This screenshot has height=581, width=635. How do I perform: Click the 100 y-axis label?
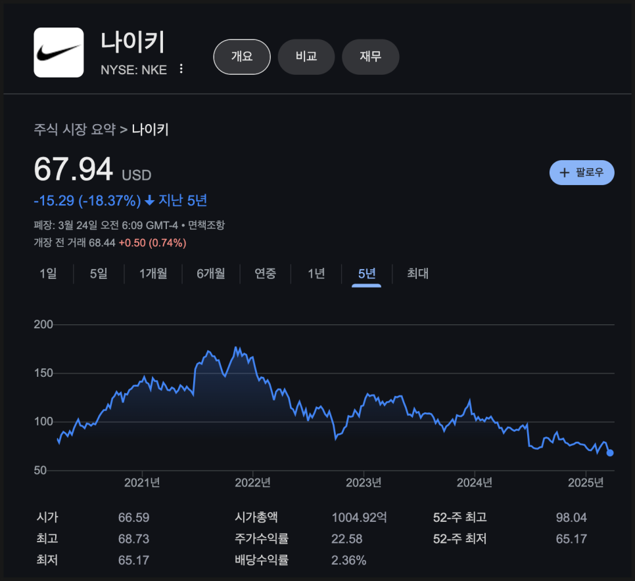click(43, 421)
